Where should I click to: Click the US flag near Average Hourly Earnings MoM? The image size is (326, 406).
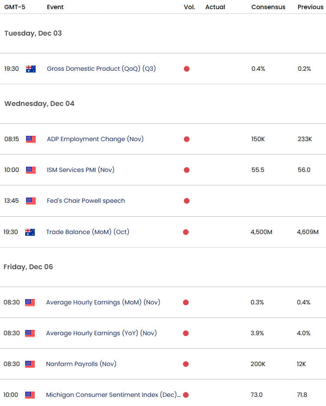[31, 302]
